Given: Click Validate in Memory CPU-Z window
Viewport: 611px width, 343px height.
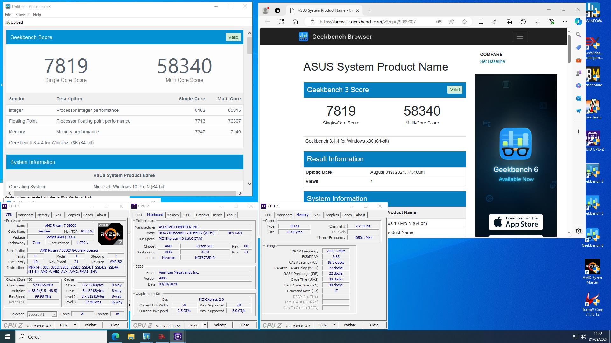Looking at the screenshot, I should coord(350,325).
